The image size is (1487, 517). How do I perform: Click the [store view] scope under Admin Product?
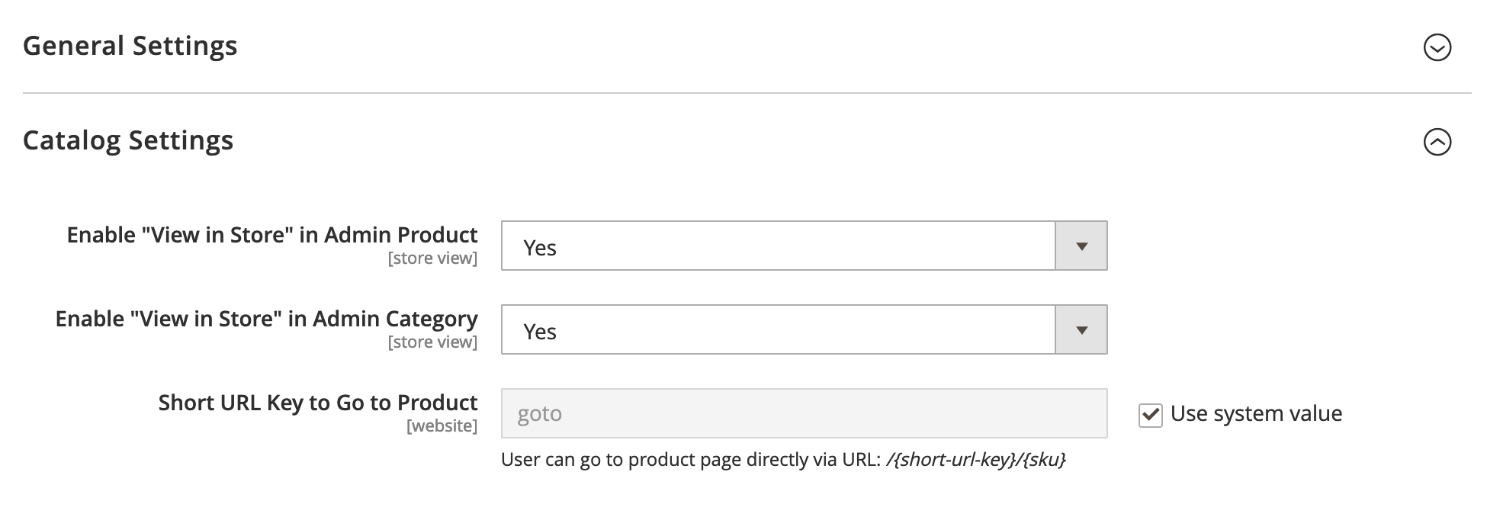click(x=432, y=258)
